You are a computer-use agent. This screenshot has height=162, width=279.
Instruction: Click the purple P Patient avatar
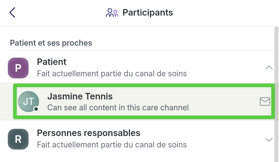point(18,68)
